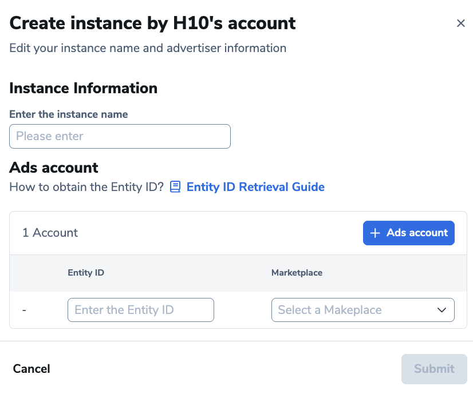This screenshot has height=398, width=473.
Task: Select the dash cell in account row
Action: click(24, 310)
